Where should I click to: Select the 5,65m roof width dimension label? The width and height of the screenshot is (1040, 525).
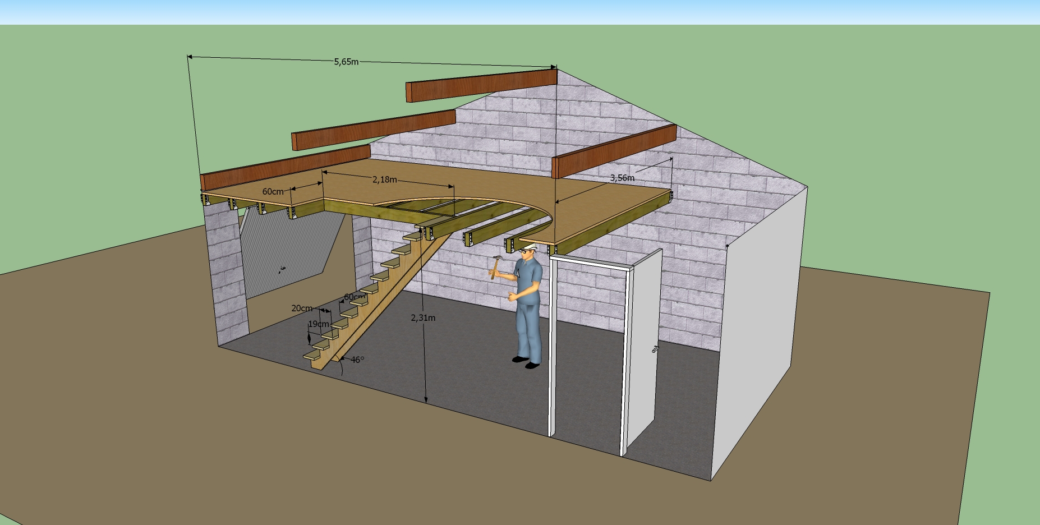(346, 62)
